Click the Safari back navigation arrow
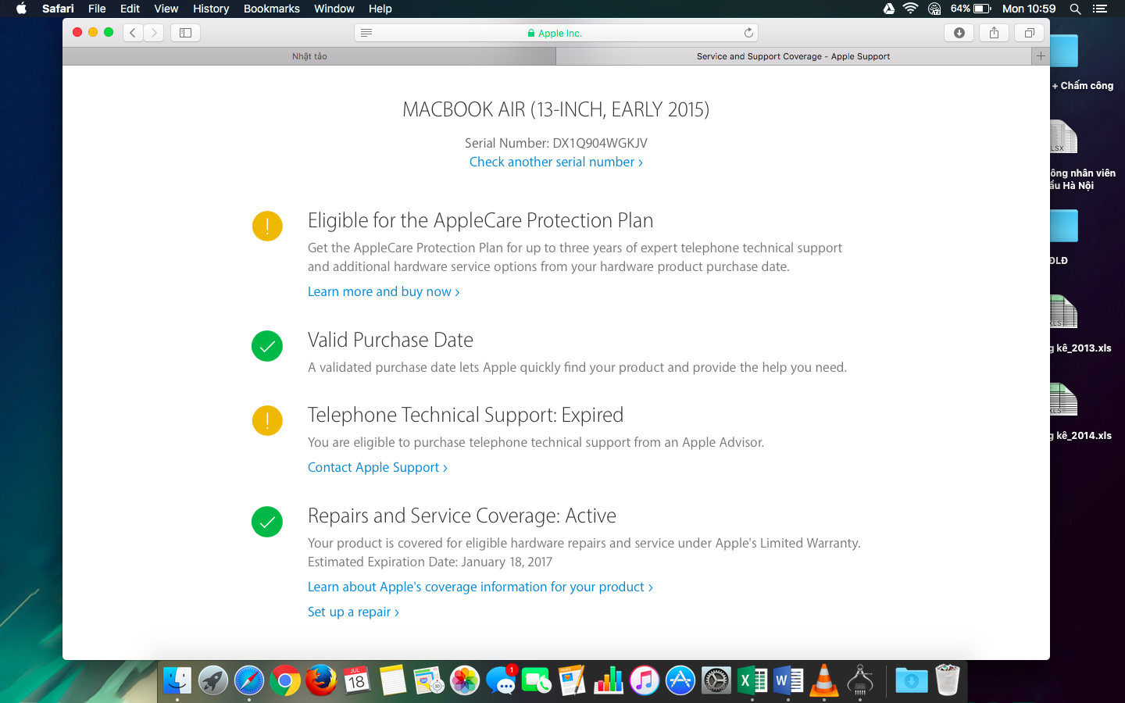Screen dimensions: 1125x703 coord(133,33)
